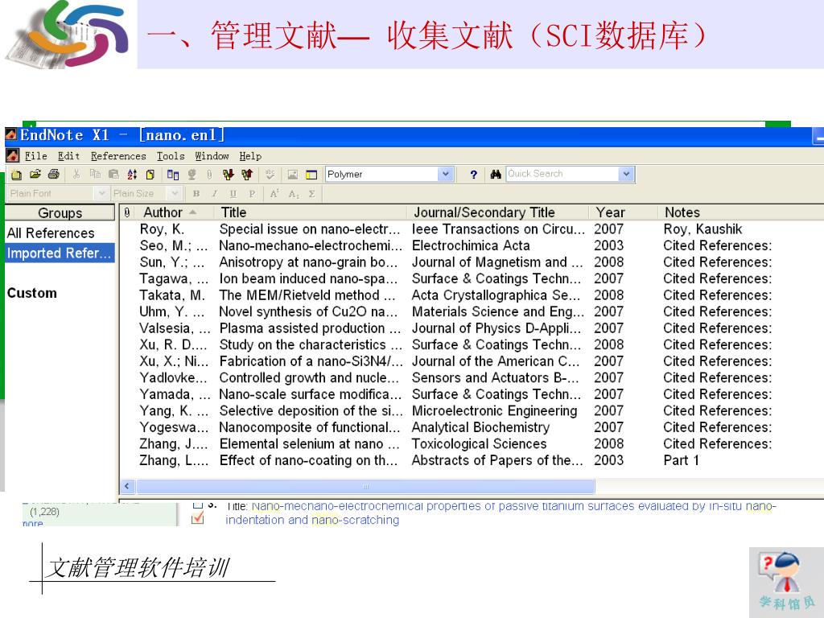Click the Import down-arrow icon
Viewport: 824px width, 618px height.
pyautogui.click(x=228, y=175)
